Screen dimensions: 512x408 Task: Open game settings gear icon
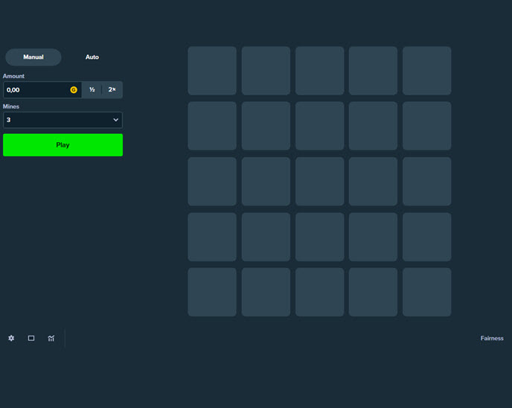click(x=11, y=338)
